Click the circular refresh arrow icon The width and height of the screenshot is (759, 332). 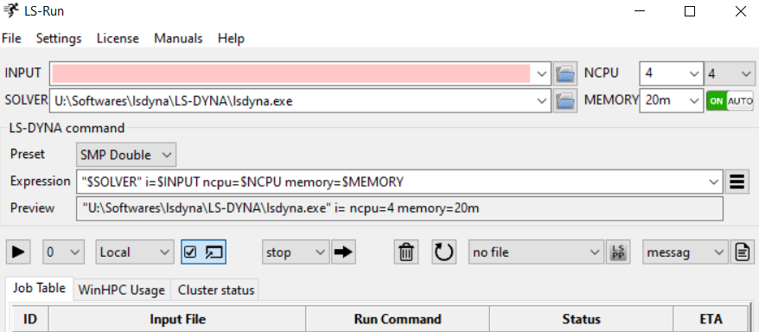(443, 252)
